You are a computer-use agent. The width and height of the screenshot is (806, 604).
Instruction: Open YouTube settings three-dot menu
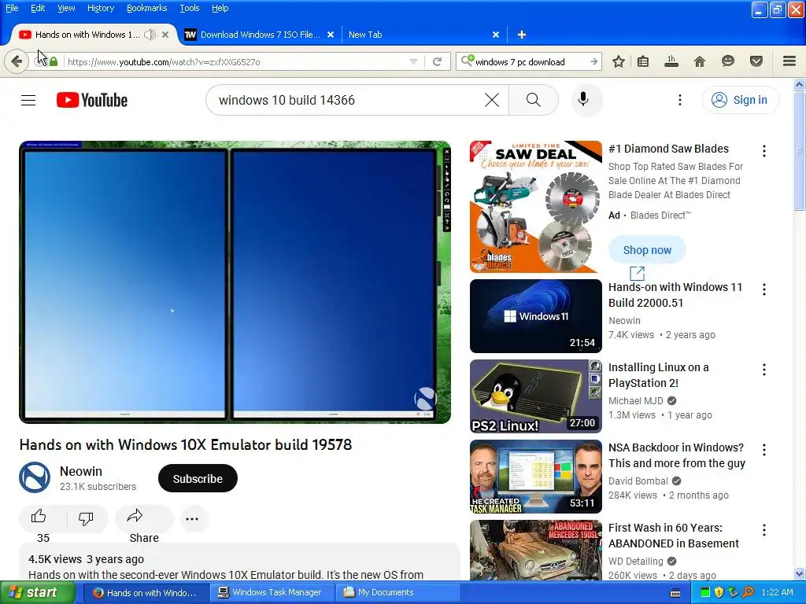click(x=680, y=100)
